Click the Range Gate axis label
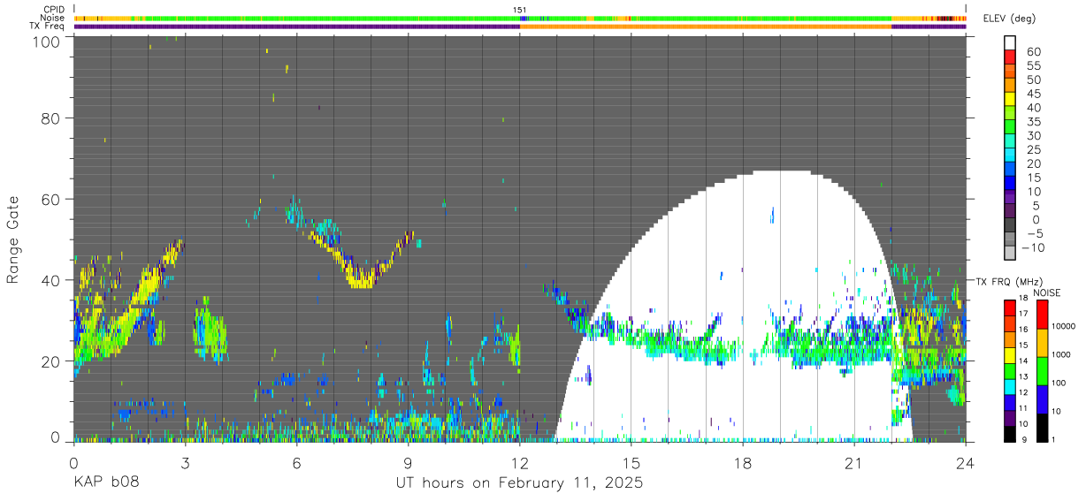 click(13, 239)
